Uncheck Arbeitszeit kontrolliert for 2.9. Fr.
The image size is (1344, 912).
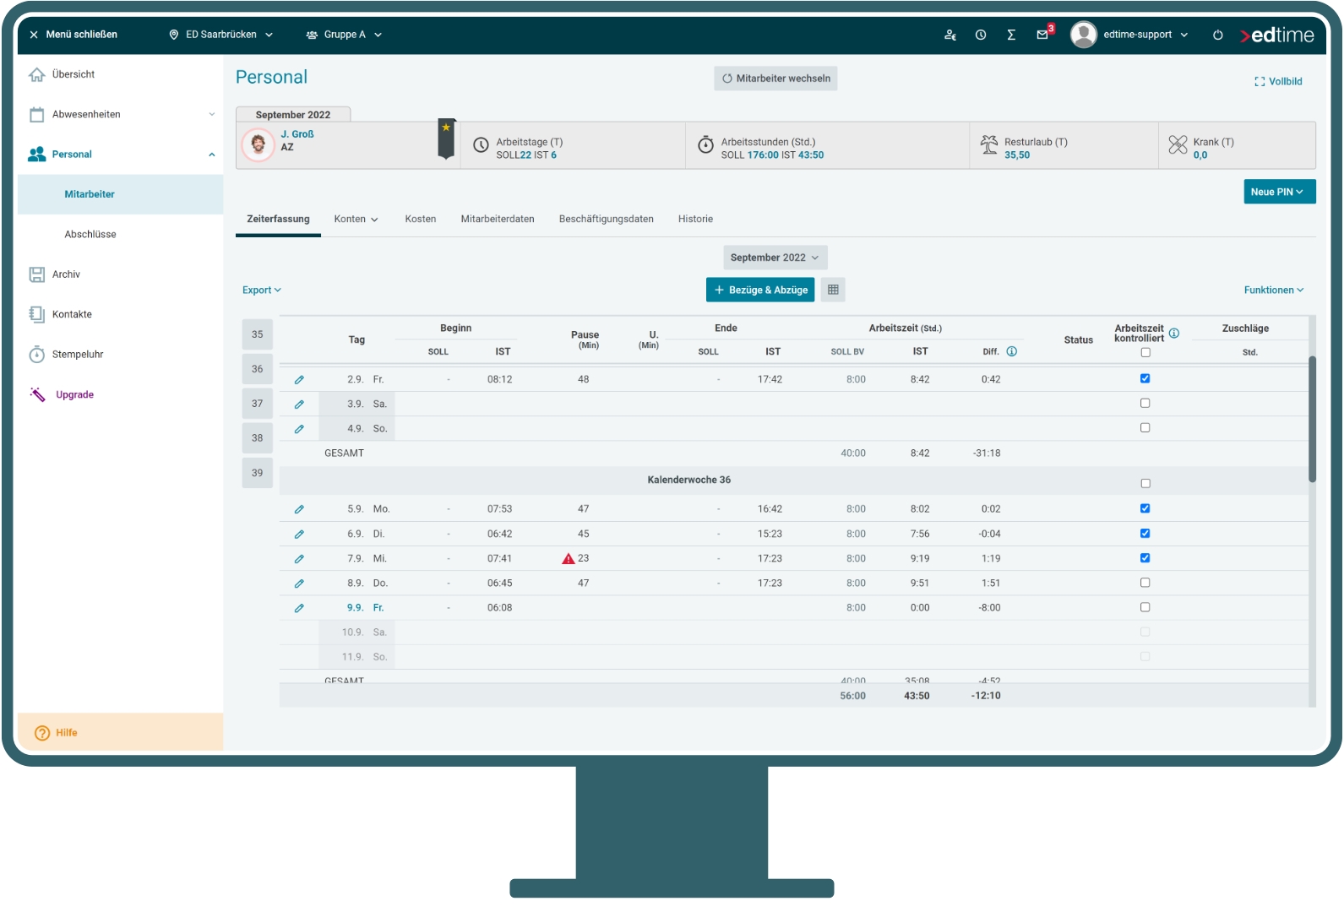tap(1145, 378)
